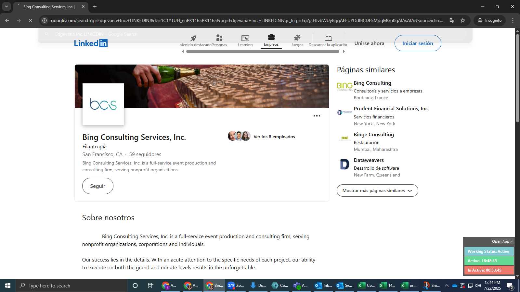This screenshot has width=520, height=292.
Task: Click the employee avatars cluster
Action: (x=239, y=136)
